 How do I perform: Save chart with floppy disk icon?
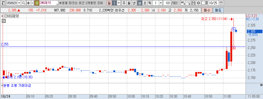193,3
